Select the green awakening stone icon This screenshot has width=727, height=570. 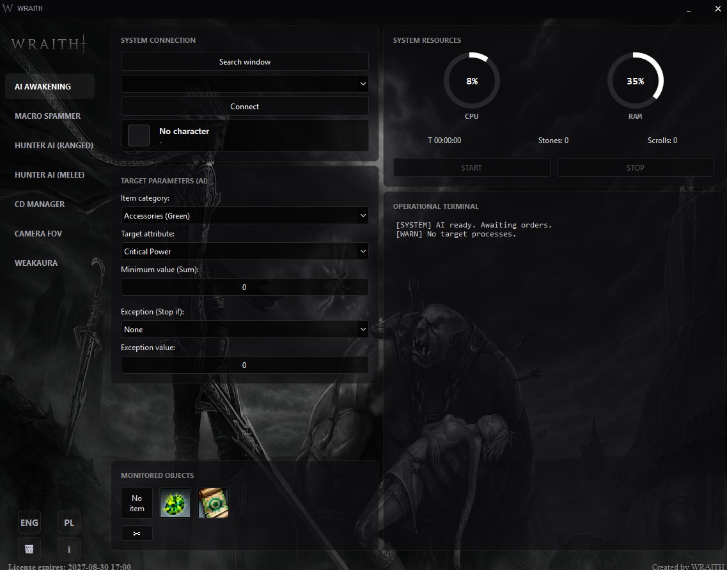[x=175, y=502]
